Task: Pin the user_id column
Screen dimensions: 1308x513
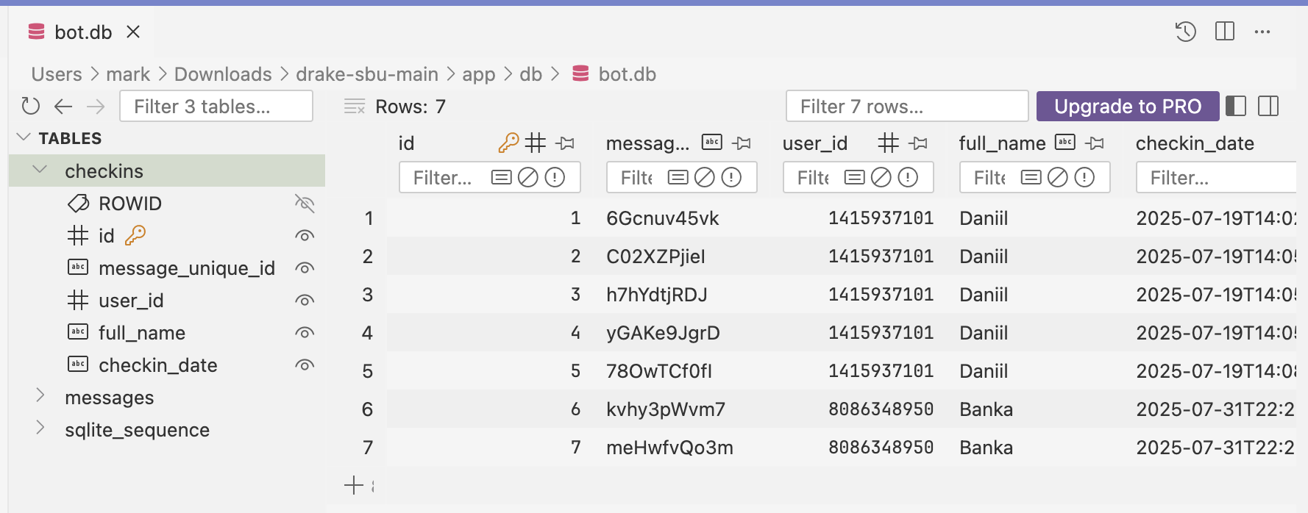Action: pos(918,143)
